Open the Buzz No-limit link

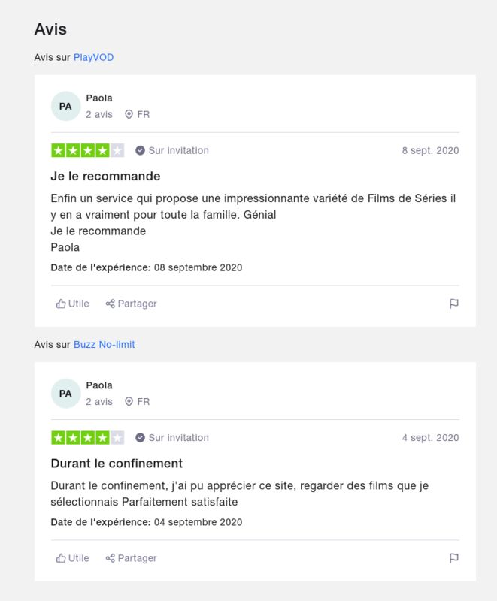pos(104,344)
